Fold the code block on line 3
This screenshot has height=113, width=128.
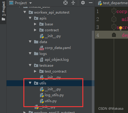(x=114, y=27)
